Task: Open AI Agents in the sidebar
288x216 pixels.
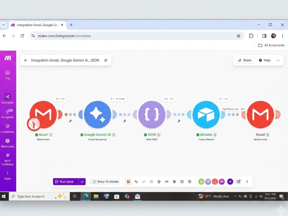Action: 7,114
